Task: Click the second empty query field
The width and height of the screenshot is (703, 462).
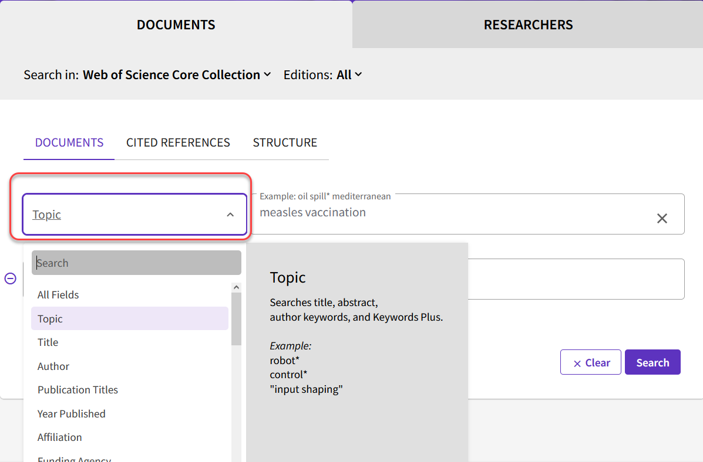Action: [576, 279]
